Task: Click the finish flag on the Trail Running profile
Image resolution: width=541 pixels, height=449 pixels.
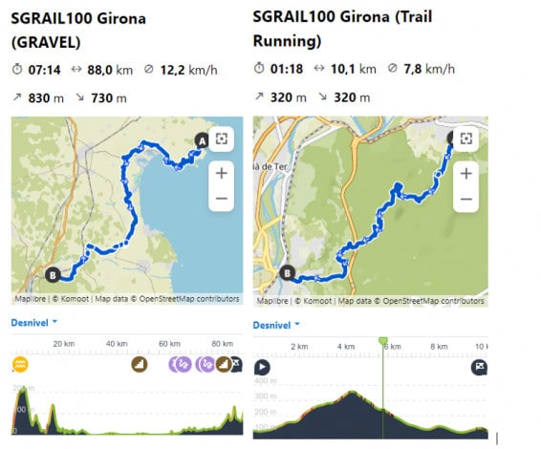Action: click(x=479, y=367)
